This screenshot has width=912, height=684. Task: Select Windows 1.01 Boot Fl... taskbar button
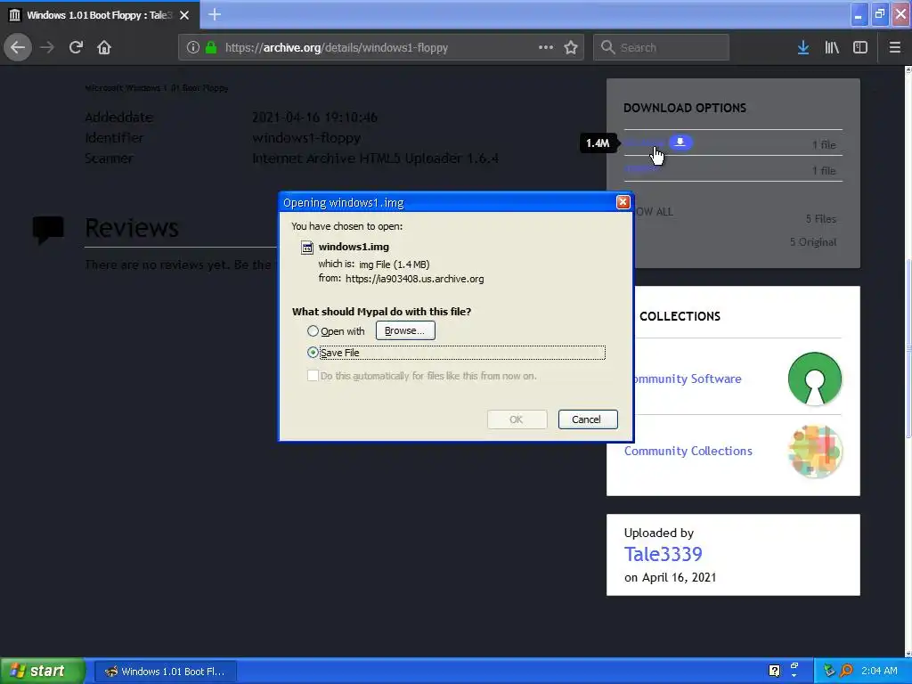click(x=165, y=672)
